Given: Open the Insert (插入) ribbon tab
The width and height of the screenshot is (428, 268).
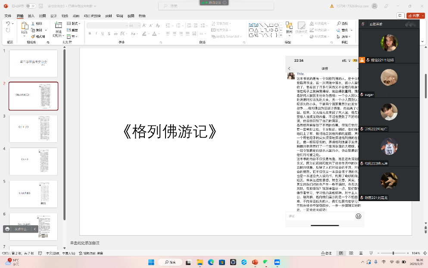Looking at the screenshot, I should (31, 16).
